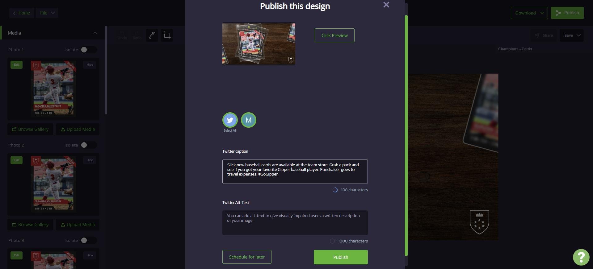Hide Photo 1 using Hide button
The image size is (593, 269).
[90, 65]
